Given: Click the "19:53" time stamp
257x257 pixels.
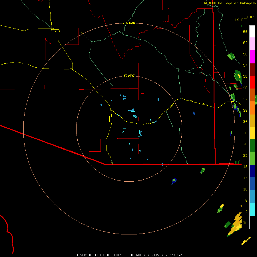Looking at the screenshot, I should (x=176, y=255).
